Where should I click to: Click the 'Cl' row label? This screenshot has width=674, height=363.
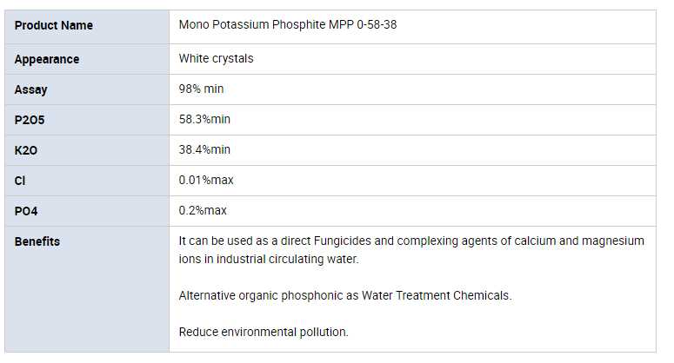(20, 181)
